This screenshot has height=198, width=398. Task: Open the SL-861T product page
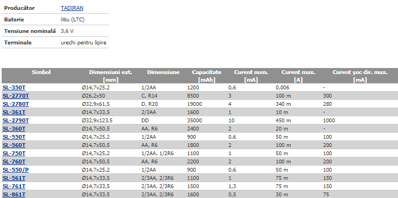click(14, 195)
